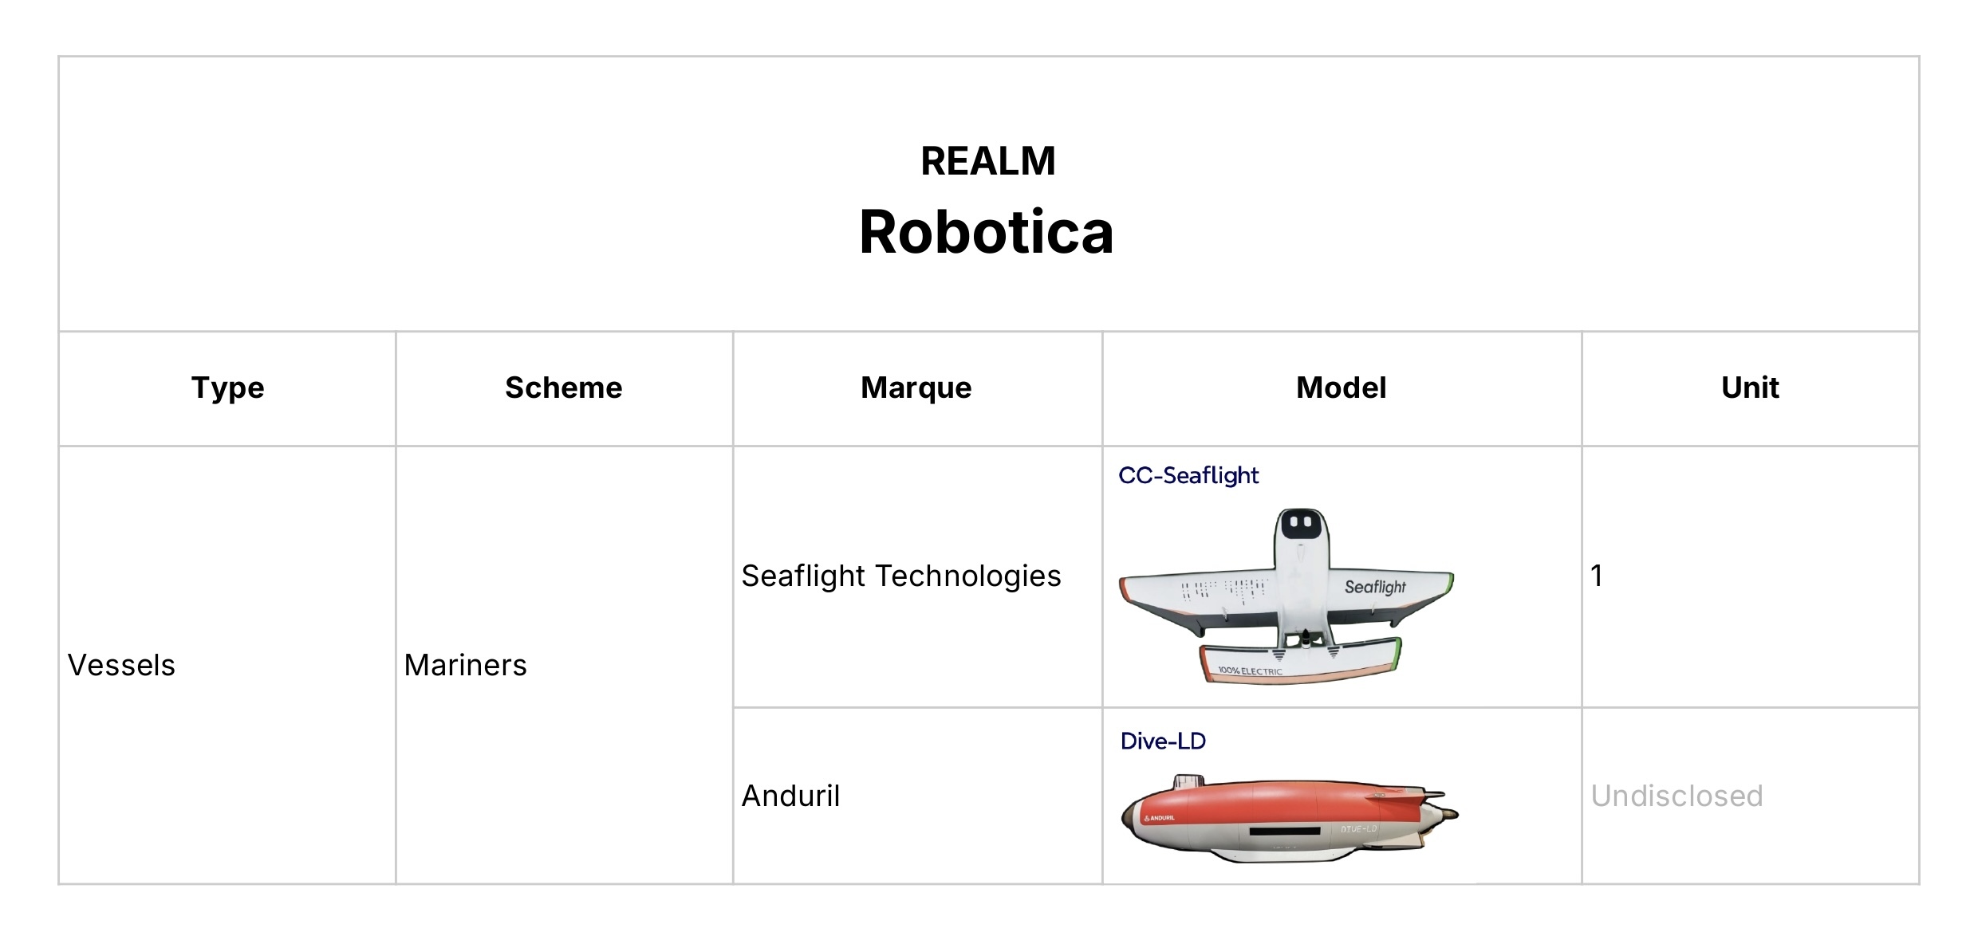Select the Unit column header
1978x940 pixels.
(1750, 387)
